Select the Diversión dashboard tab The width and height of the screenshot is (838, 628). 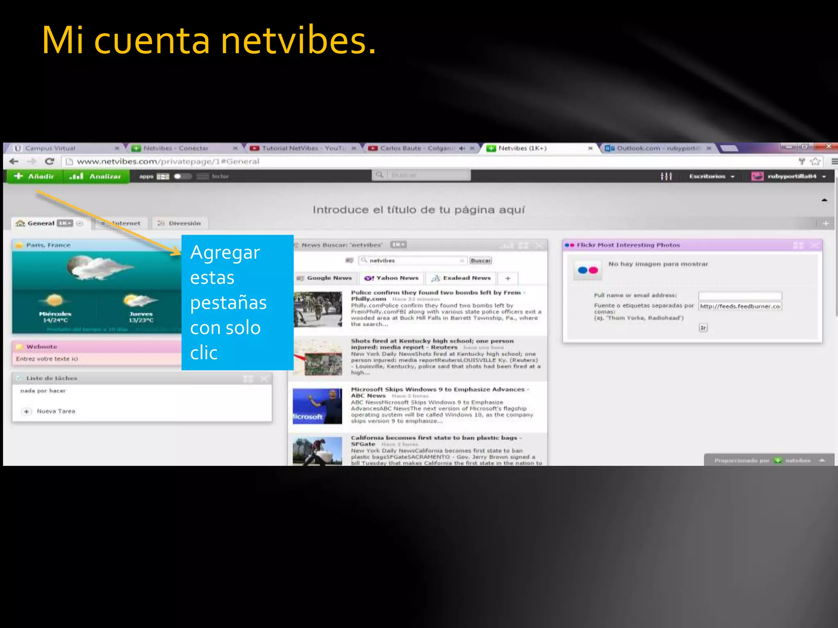pyautogui.click(x=180, y=223)
